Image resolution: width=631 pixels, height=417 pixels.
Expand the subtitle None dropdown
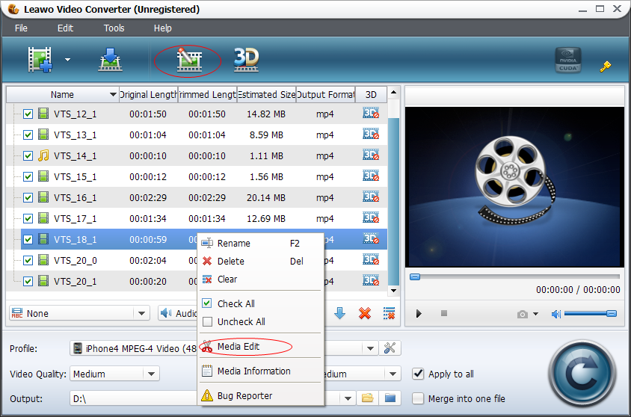[141, 313]
